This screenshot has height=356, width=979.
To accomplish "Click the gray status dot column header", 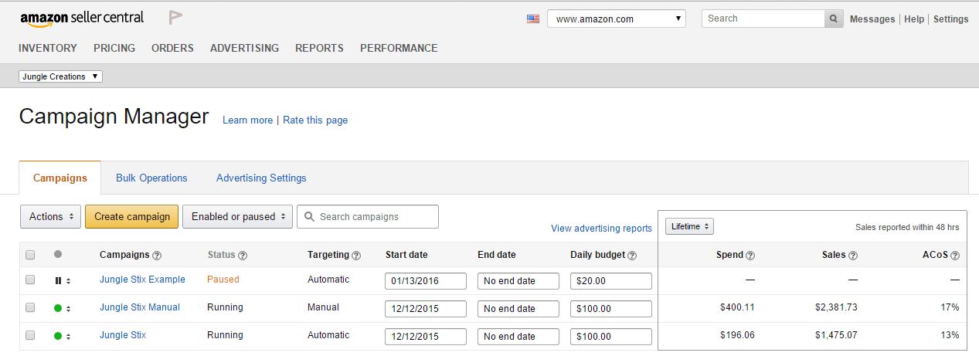I will [x=58, y=254].
